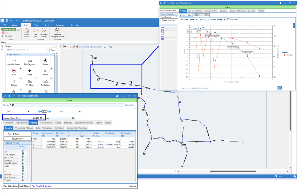Switch to the Dynamics ribbon tab
This screenshot has height=193, width=298.
(60, 25)
